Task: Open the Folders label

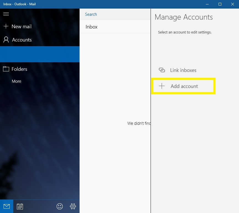Action: click(x=19, y=69)
